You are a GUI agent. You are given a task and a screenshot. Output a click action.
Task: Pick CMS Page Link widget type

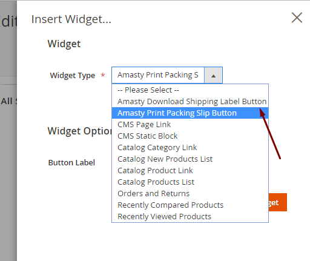click(190, 124)
